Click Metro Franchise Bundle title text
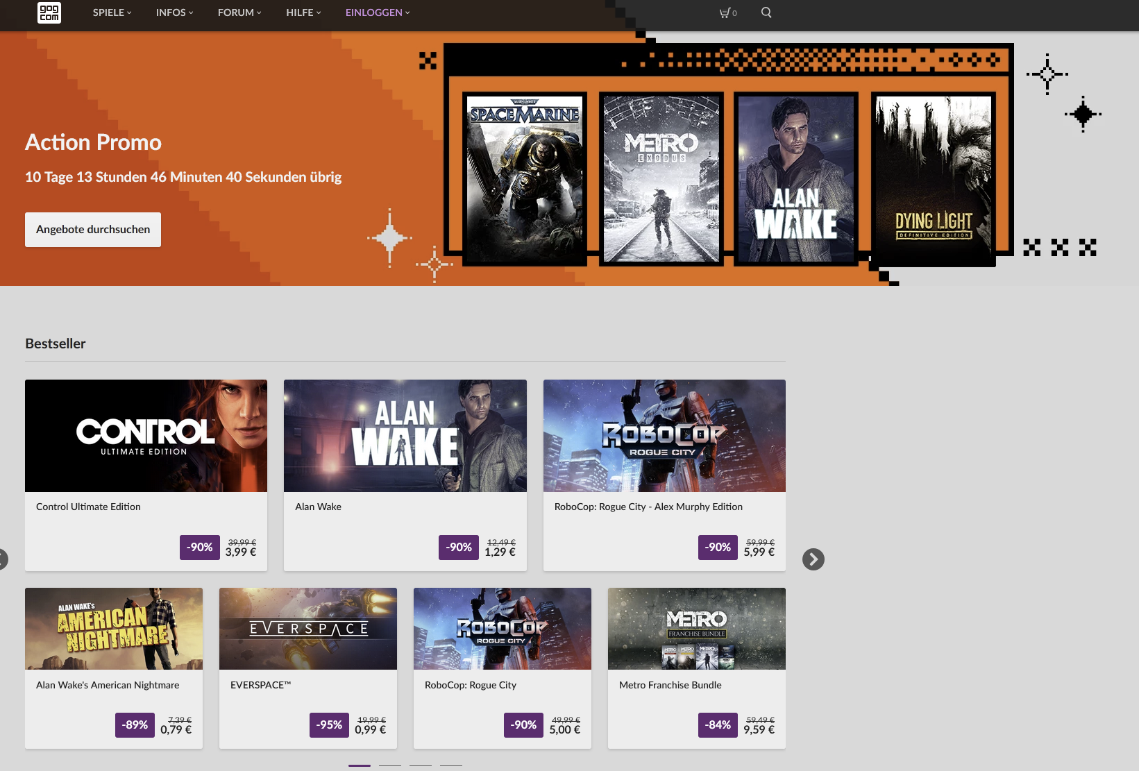The height and width of the screenshot is (771, 1139). [x=670, y=686]
